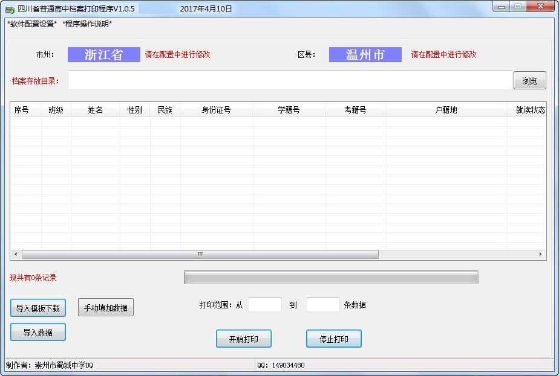Viewport: 559px width, 376px height.
Task: Click the print range 从 start field
Action: click(265, 304)
